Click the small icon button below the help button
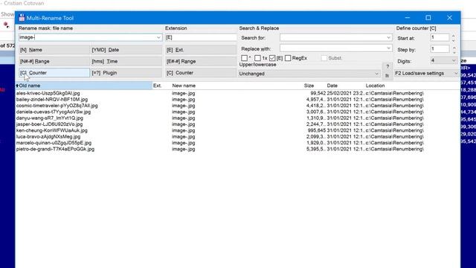 [387, 75]
